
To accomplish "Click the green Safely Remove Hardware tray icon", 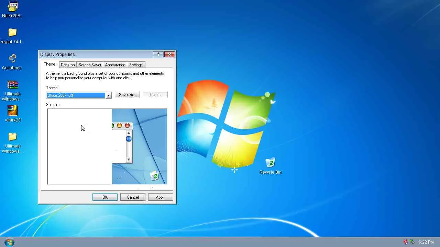I will point(412,242).
